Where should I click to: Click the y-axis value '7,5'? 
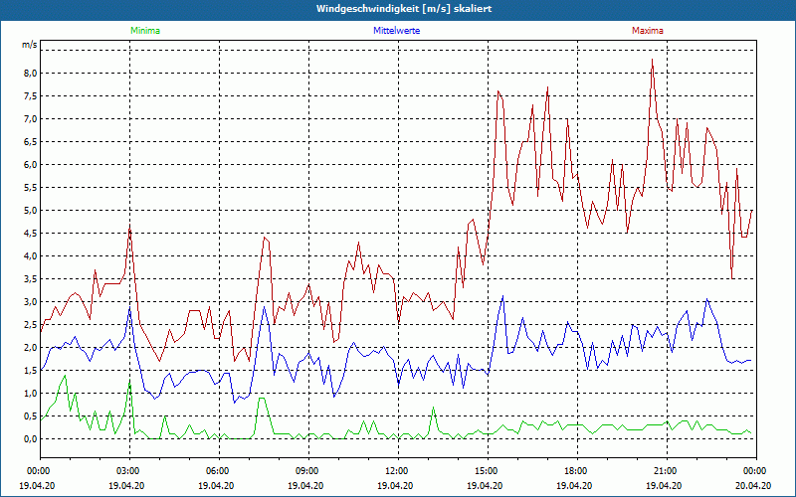[x=31, y=96]
